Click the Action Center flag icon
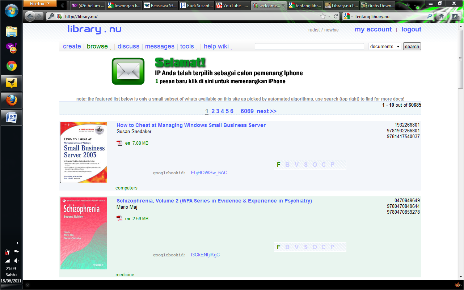The width and height of the screenshot is (464, 290). click(16, 252)
